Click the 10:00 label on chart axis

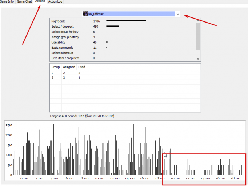pyautogui.click(x=100, y=178)
